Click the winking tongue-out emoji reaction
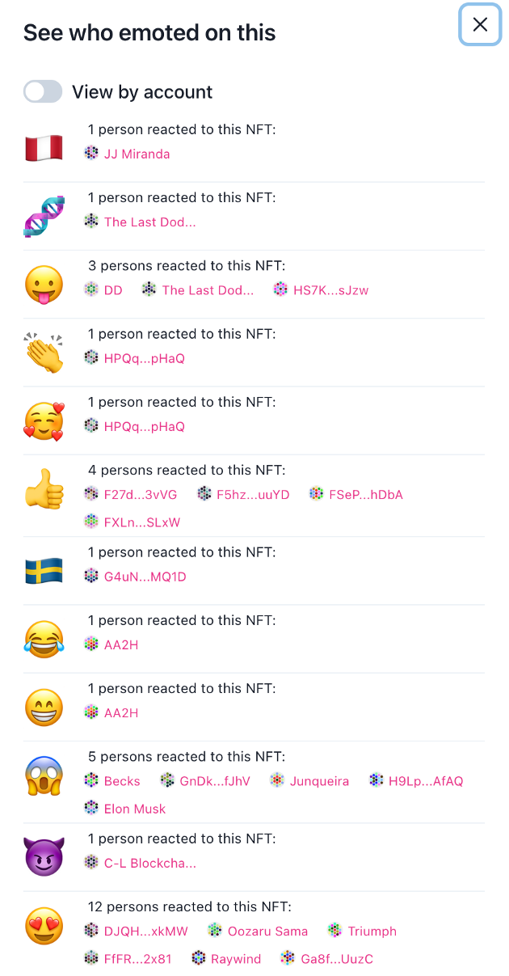The height and width of the screenshot is (976, 509). coord(44,284)
